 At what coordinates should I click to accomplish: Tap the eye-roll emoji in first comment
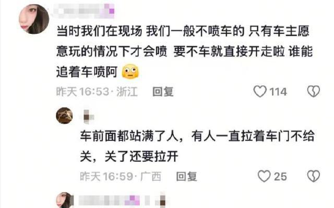pyautogui.click(x=130, y=72)
